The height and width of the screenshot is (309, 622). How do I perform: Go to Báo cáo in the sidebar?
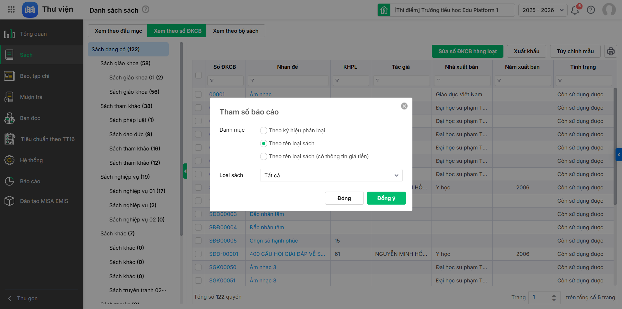pos(30,181)
